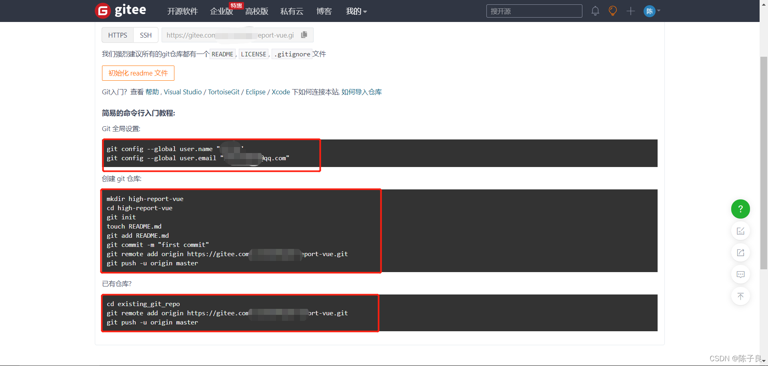Open the user avatar menu
Viewport: 768px width, 366px height.
tap(652, 11)
